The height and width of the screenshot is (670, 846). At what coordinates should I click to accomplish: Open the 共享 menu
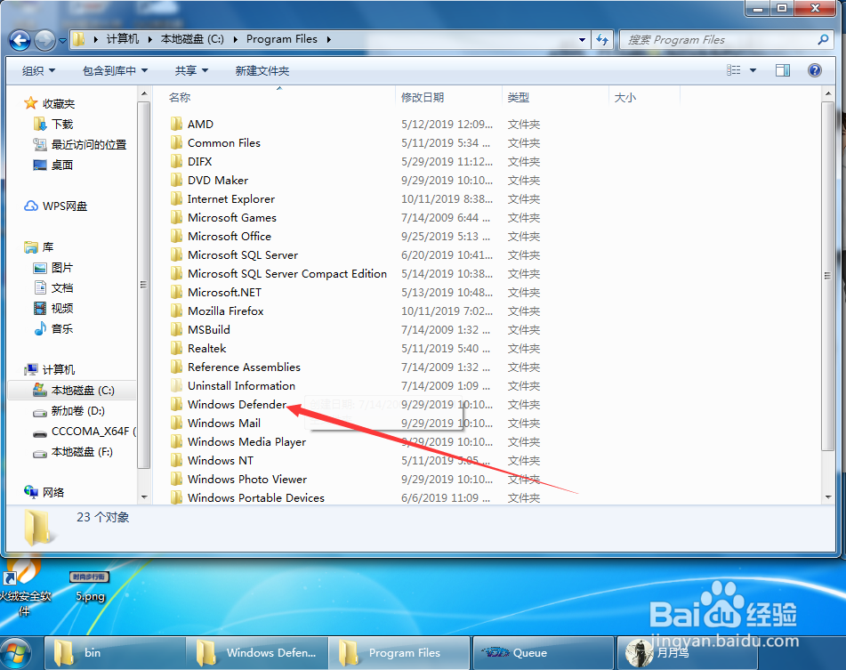coord(191,70)
